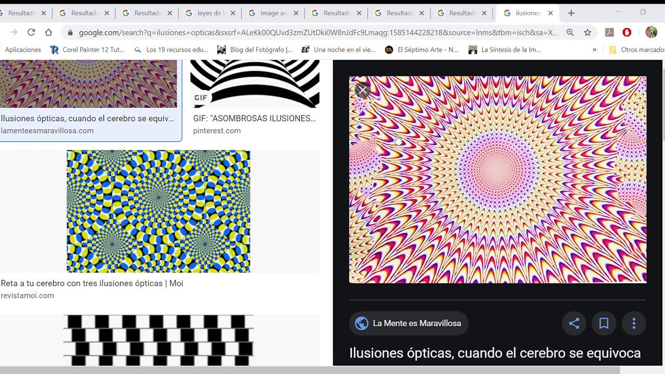Open the Blog del Fotógrafo bookmark
665x374 pixels.
pos(255,50)
